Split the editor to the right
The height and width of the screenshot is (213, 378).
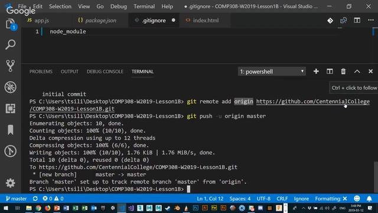click(357, 21)
